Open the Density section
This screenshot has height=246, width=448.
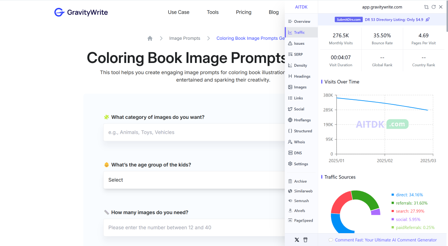click(301, 65)
